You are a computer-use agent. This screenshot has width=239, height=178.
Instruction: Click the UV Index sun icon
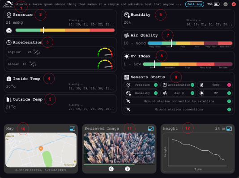coord(127,56)
